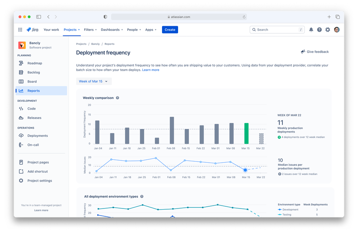The image size is (358, 230).
Task: Go to Deployments in the sidebar
Action: click(x=38, y=136)
